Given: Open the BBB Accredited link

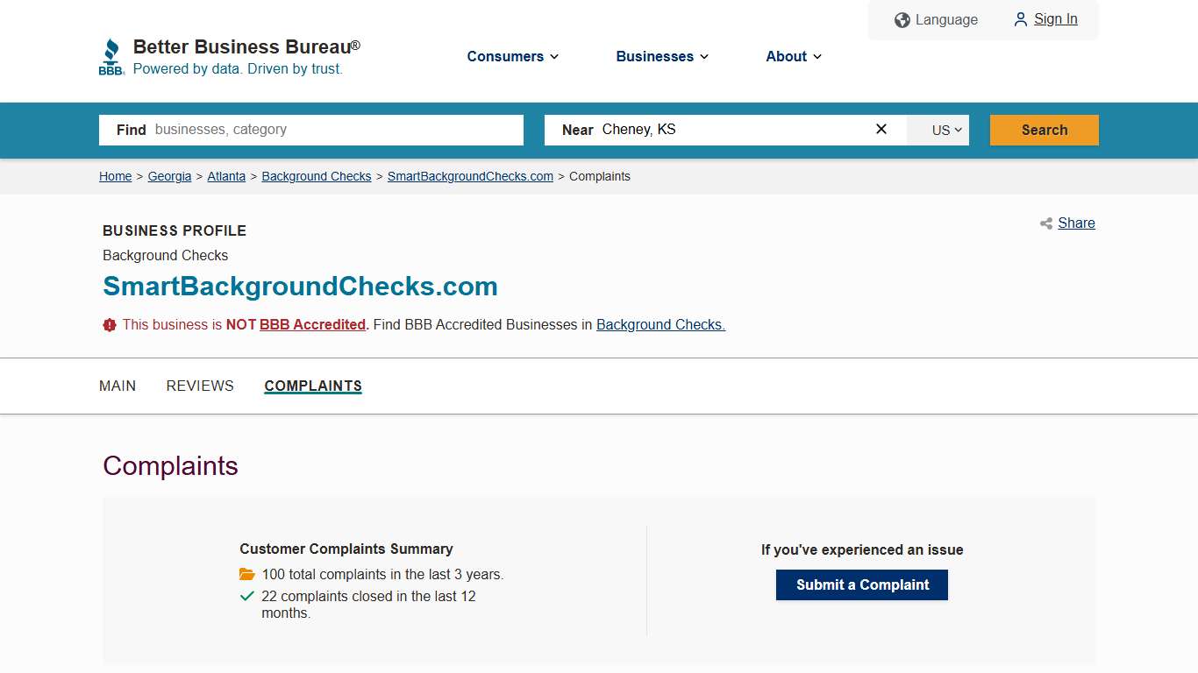Looking at the screenshot, I should (x=312, y=324).
